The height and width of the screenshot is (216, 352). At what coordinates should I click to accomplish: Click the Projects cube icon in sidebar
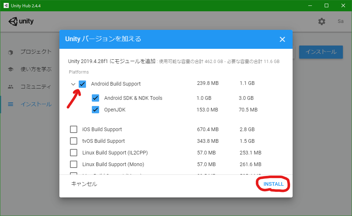[11, 52]
